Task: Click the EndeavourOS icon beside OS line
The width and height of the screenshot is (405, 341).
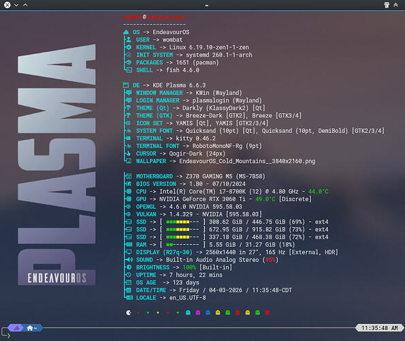Action: 126,32
